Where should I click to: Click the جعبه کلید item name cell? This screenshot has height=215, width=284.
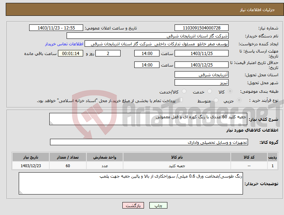coord(177,166)
